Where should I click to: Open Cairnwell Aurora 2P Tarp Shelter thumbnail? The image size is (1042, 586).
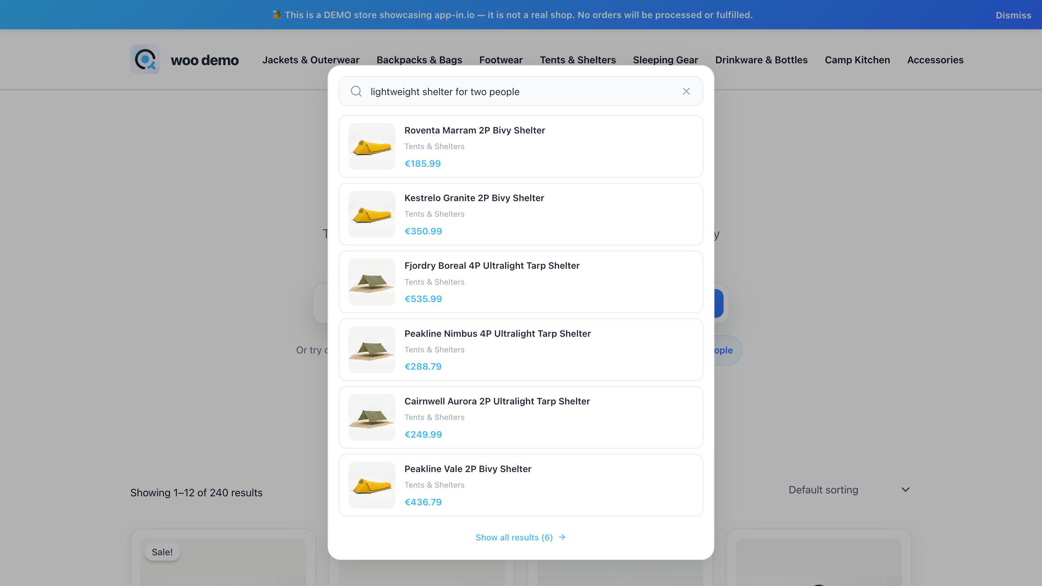(x=372, y=417)
